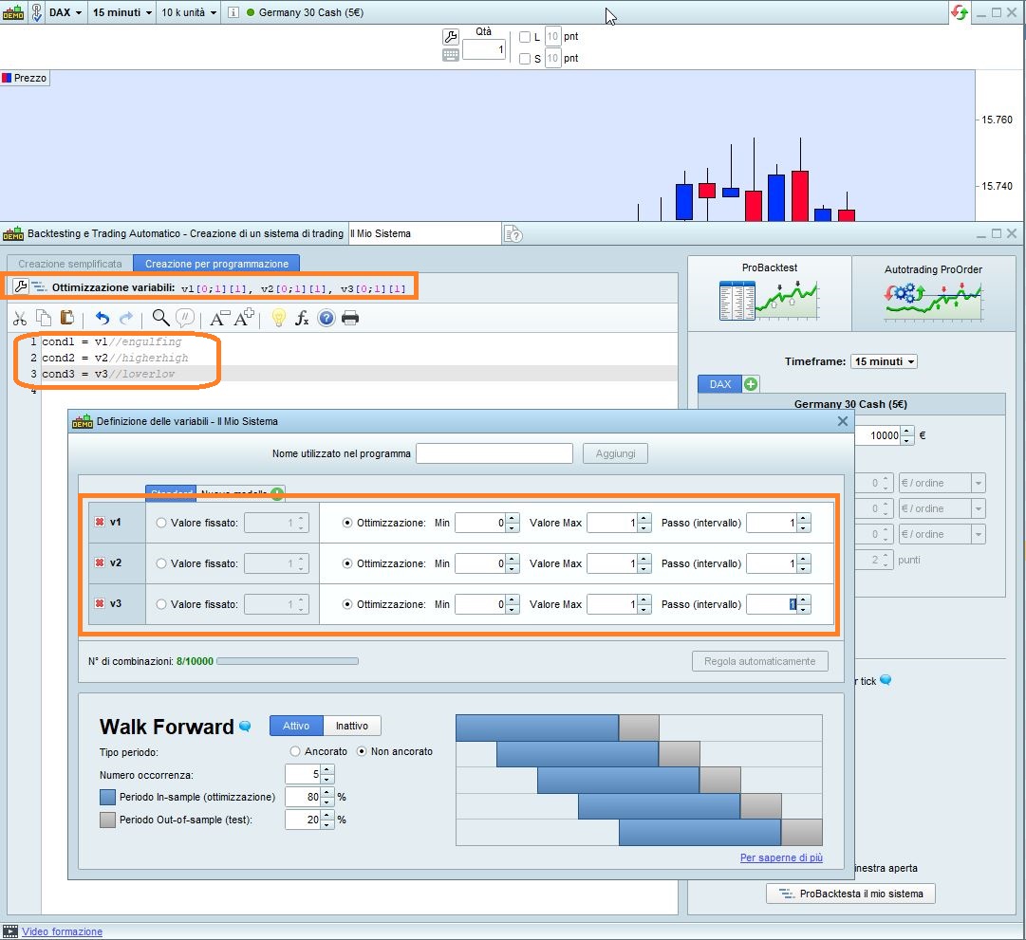Image resolution: width=1026 pixels, height=940 pixels.
Task: Set Walk Forward to Attivo
Action: (296, 726)
